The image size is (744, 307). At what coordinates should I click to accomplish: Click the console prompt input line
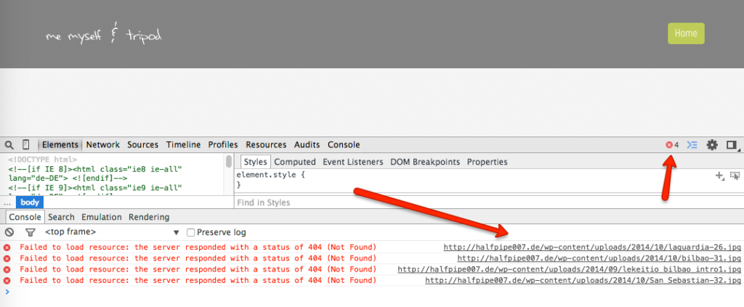click(x=372, y=291)
